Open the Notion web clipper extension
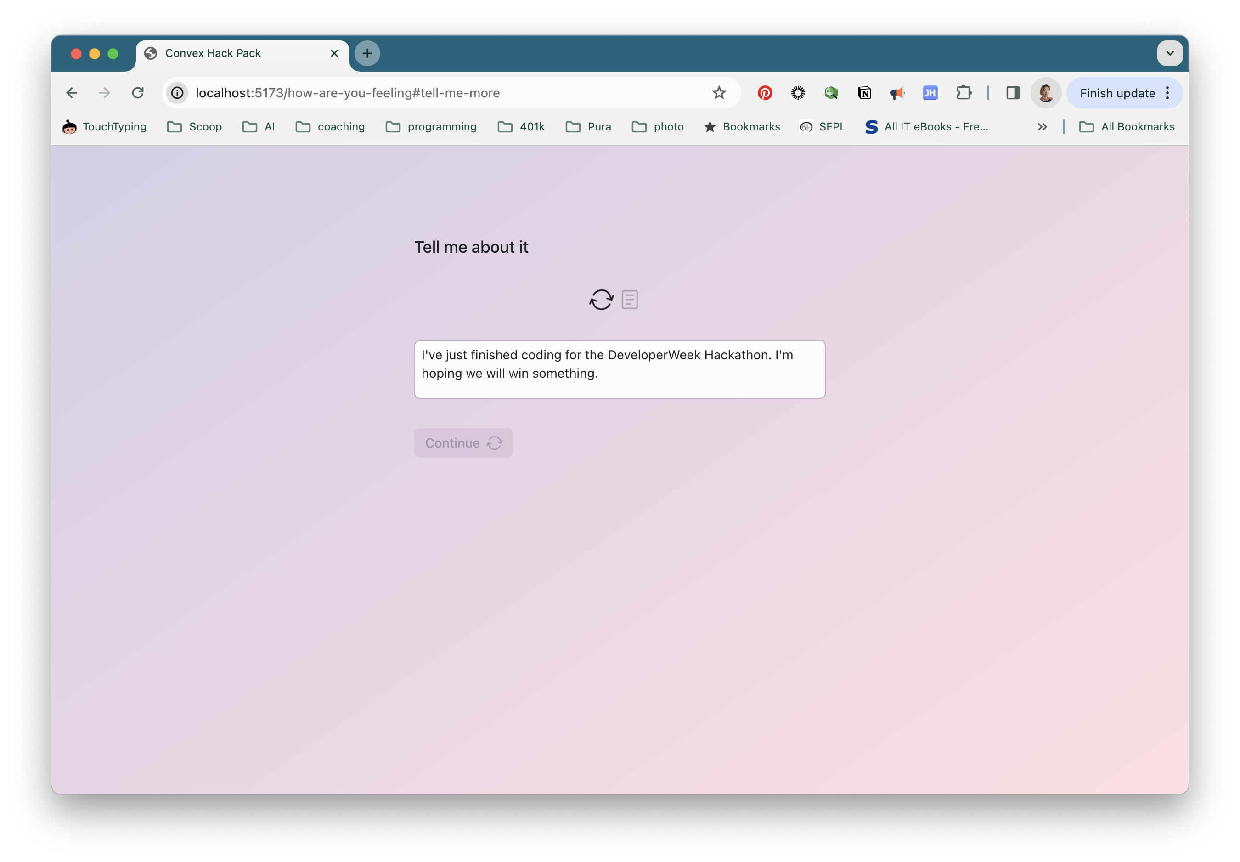 click(x=864, y=93)
